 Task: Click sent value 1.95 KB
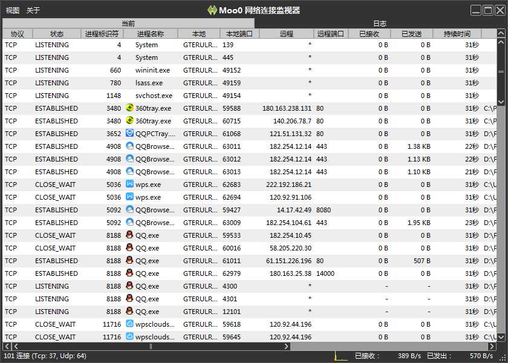click(419, 223)
